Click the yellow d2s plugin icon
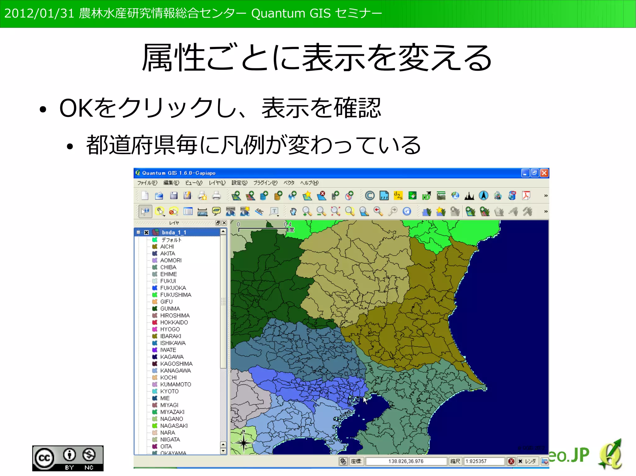Image resolution: width=636 pixels, height=476 pixels. tap(398, 196)
